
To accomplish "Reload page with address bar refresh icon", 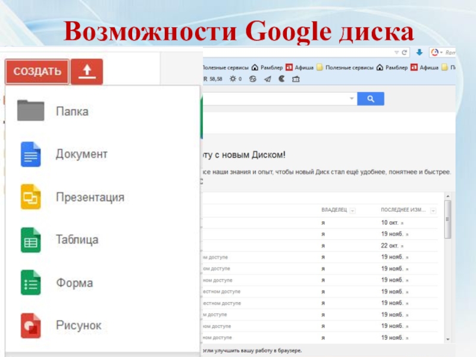I will pos(405,52).
